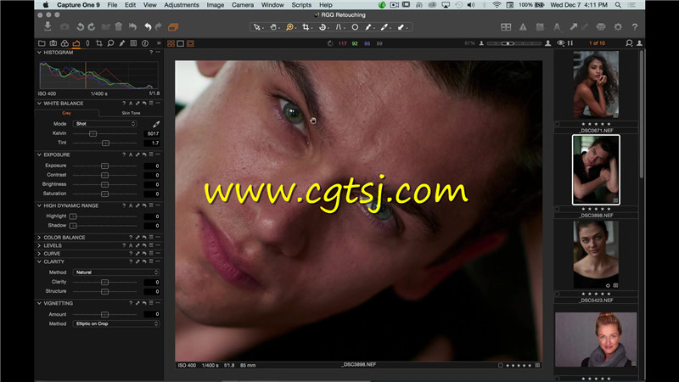Select the Pan hand tool
Viewport: 679px width, 382px height.
coord(273,27)
